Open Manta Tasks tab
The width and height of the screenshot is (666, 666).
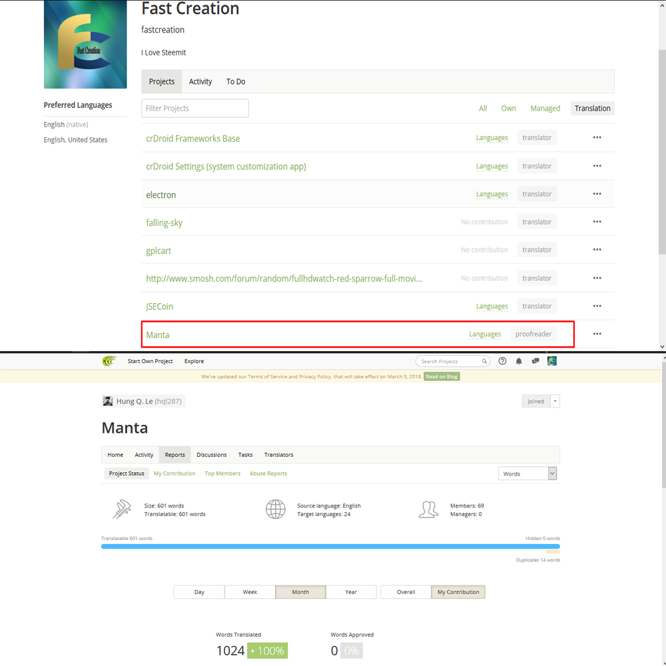click(x=245, y=454)
